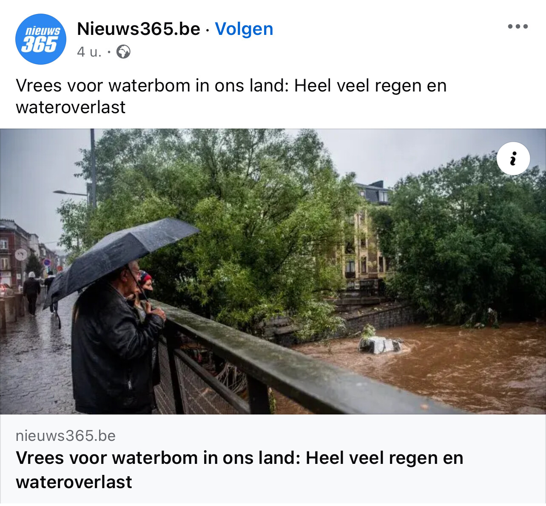Click the grey link preview card footer
Screen dimensions: 546x506
pyautogui.click(x=273, y=460)
